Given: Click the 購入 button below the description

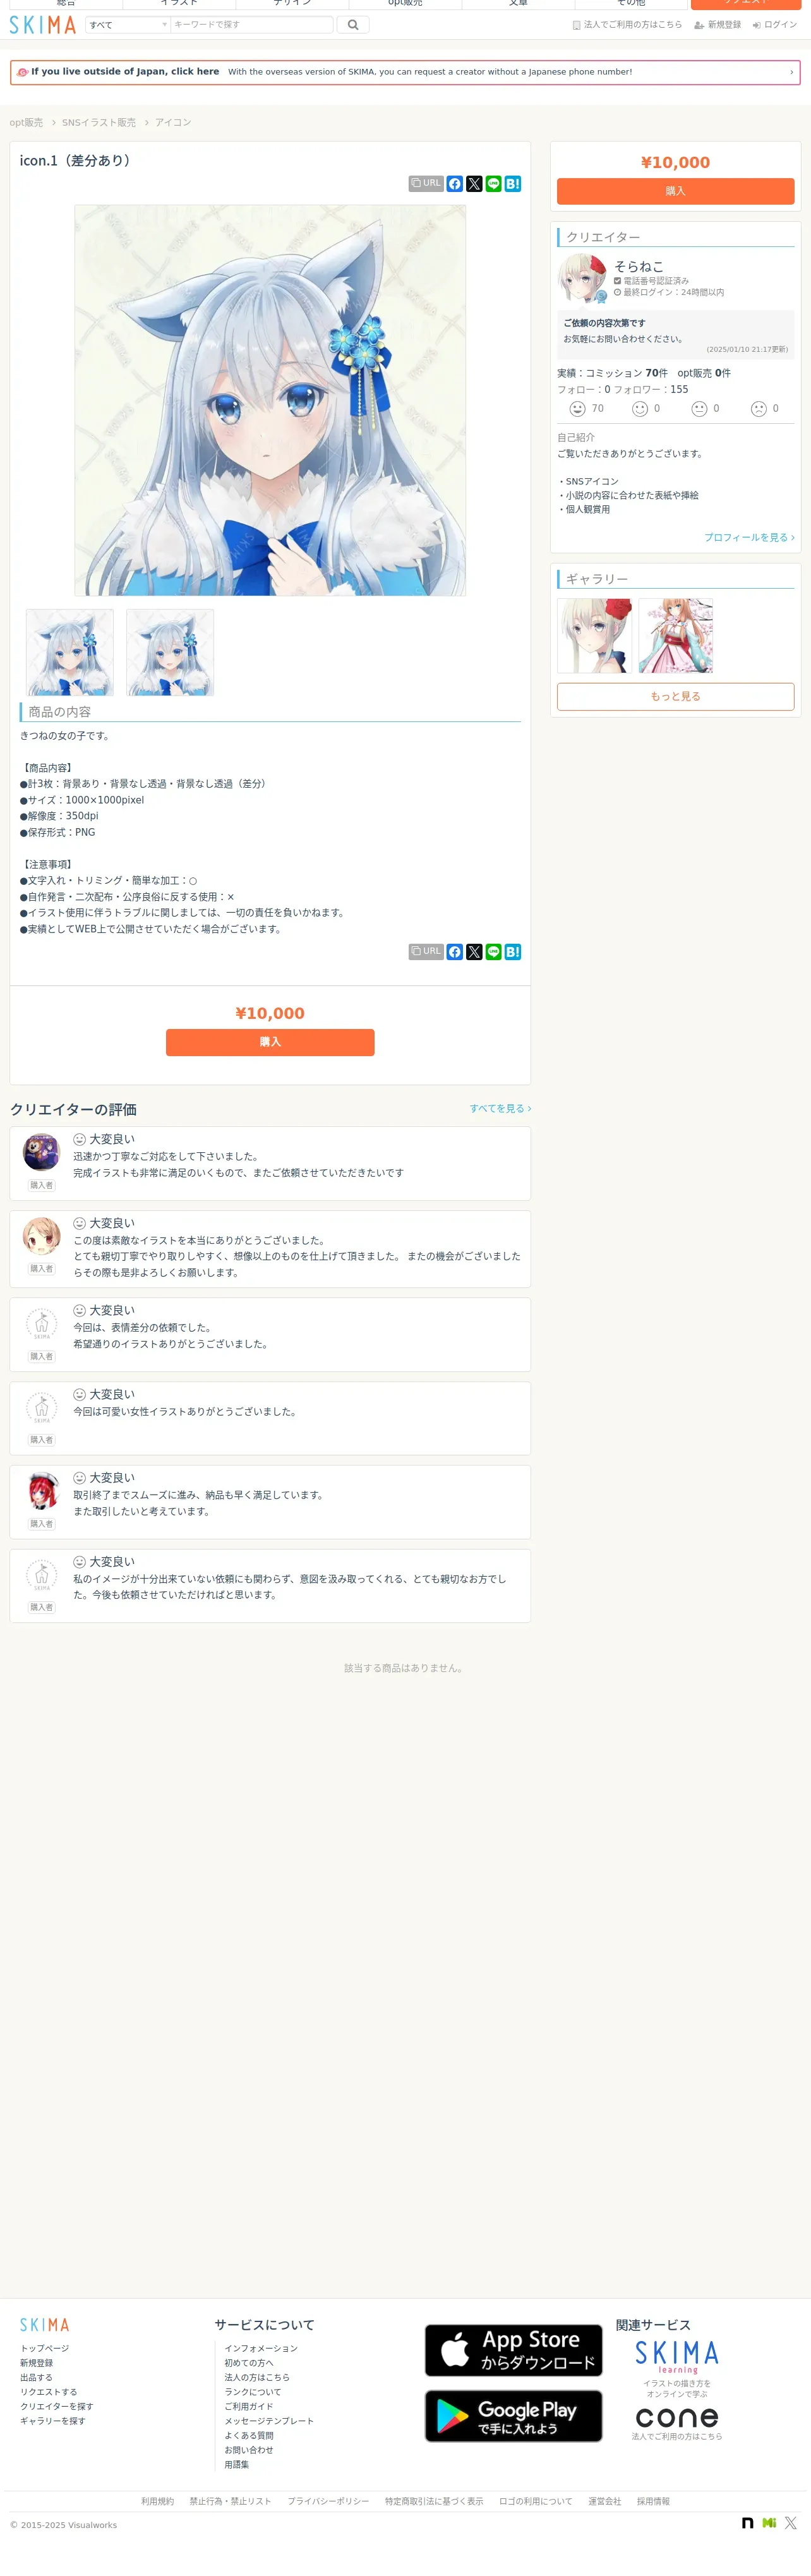Looking at the screenshot, I should [270, 1042].
